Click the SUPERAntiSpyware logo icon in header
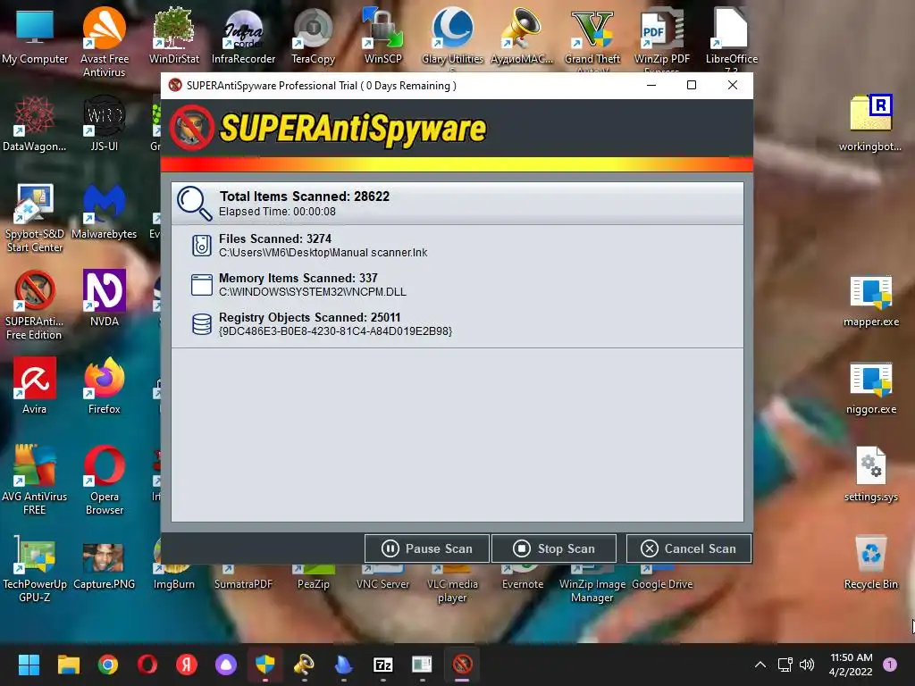This screenshot has height=686, width=915. point(192,127)
